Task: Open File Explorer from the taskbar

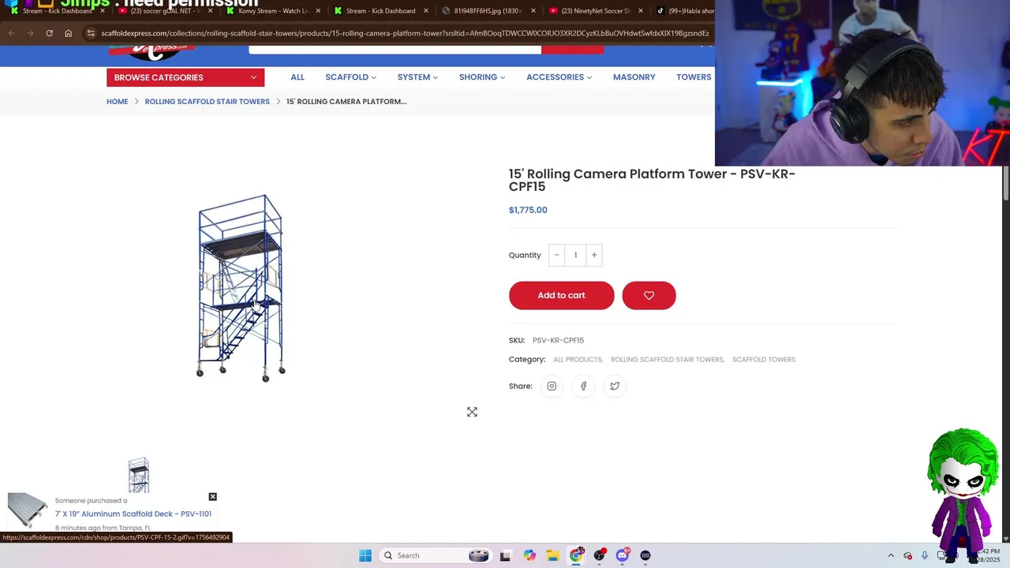Action: [552, 555]
